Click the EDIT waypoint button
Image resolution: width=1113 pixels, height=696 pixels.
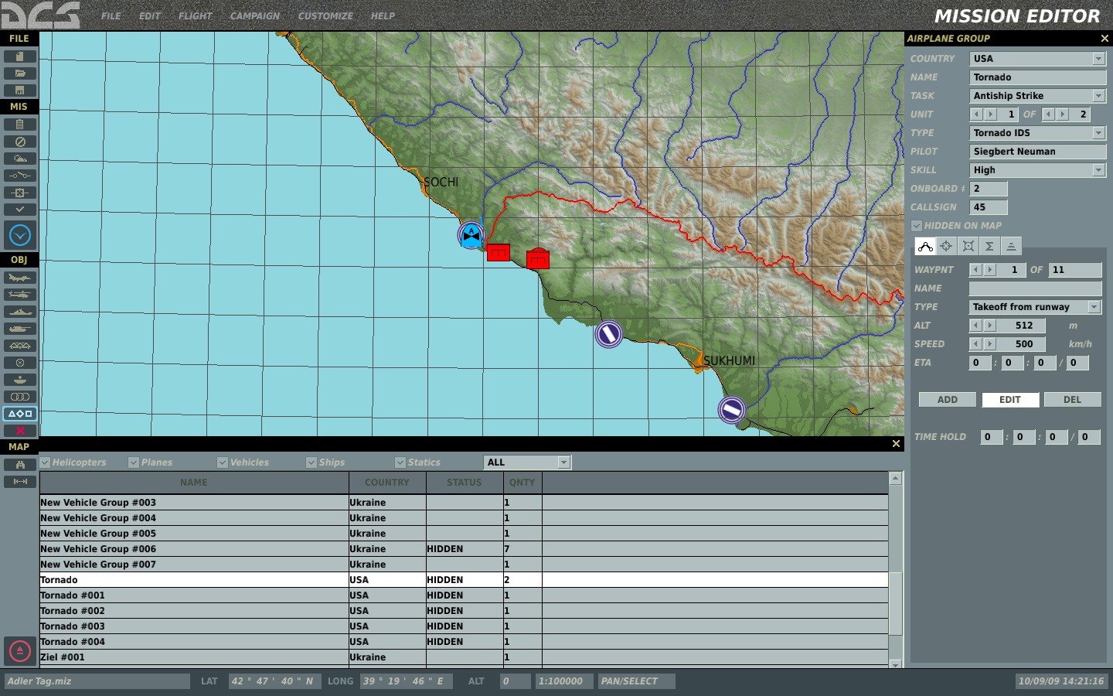pos(1010,400)
